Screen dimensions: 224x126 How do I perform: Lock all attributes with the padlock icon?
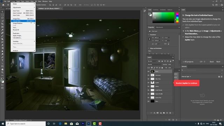tap(162, 68)
